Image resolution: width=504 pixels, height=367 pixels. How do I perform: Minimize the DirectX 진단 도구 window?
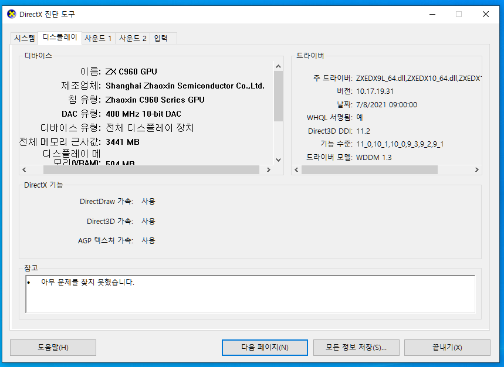point(432,14)
